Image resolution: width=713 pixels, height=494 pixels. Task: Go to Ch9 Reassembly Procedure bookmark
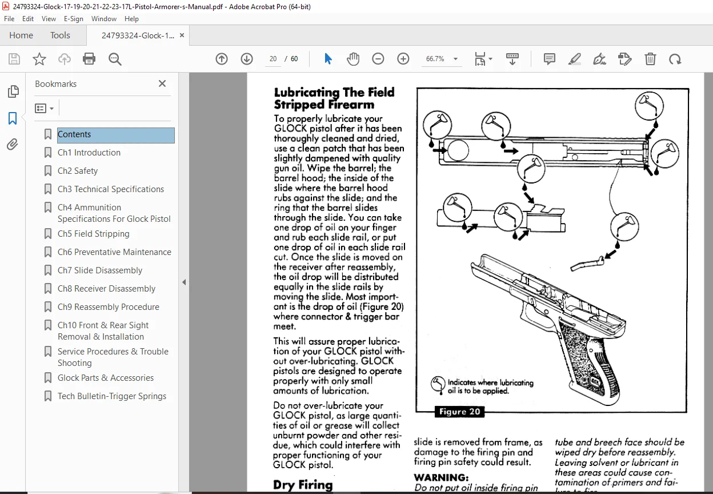(109, 307)
